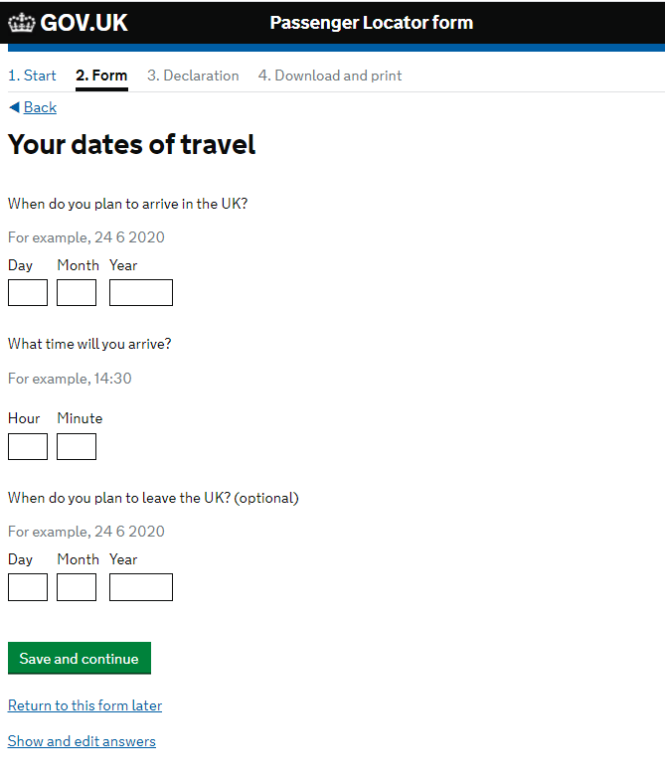
Task: Click the leave UK Day field
Action: [x=28, y=587]
